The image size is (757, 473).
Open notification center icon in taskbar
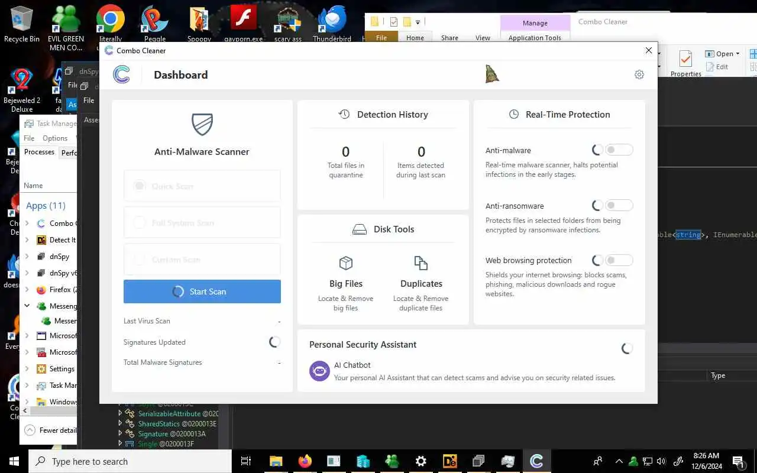click(x=738, y=461)
